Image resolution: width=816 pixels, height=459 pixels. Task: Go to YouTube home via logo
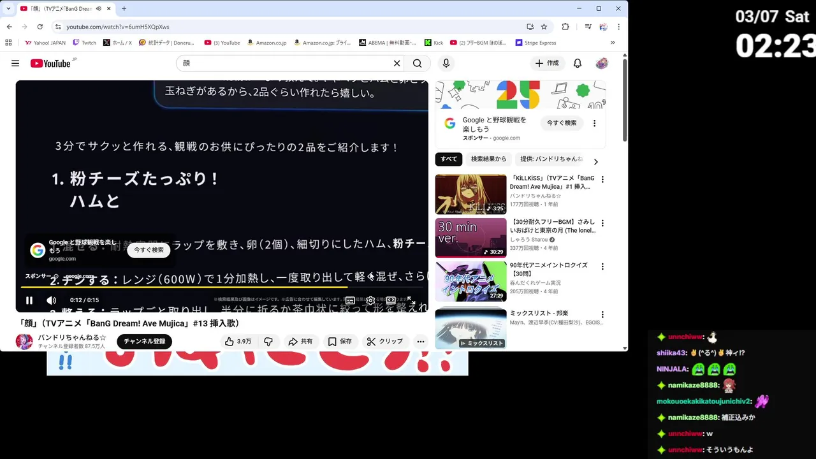click(50, 63)
